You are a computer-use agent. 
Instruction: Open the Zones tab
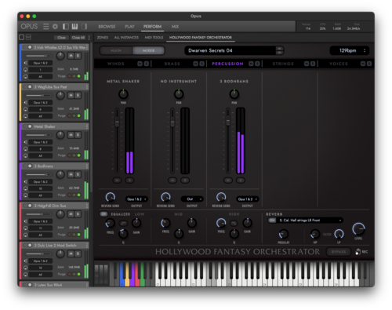click(103, 38)
